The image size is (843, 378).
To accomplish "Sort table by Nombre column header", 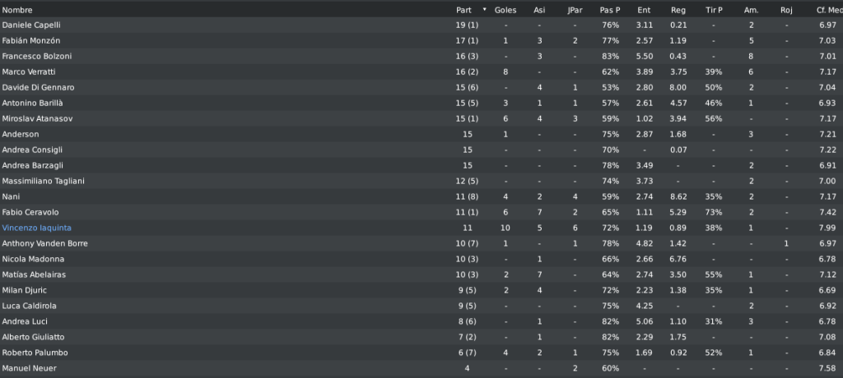I will pyautogui.click(x=17, y=10).
